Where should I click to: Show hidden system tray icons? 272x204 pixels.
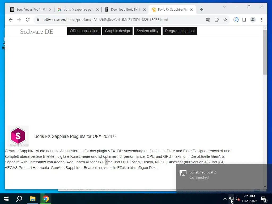coord(225,199)
